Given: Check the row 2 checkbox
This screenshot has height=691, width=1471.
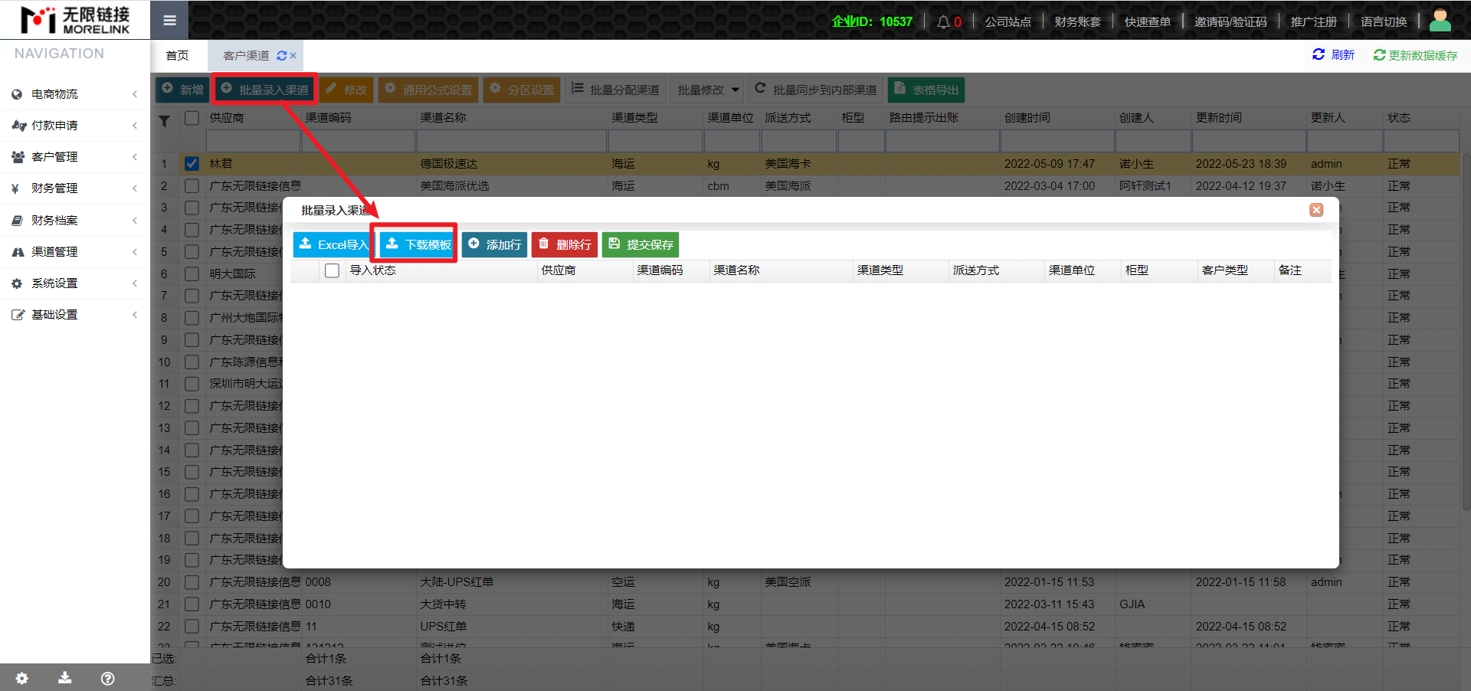Looking at the screenshot, I should (x=192, y=186).
